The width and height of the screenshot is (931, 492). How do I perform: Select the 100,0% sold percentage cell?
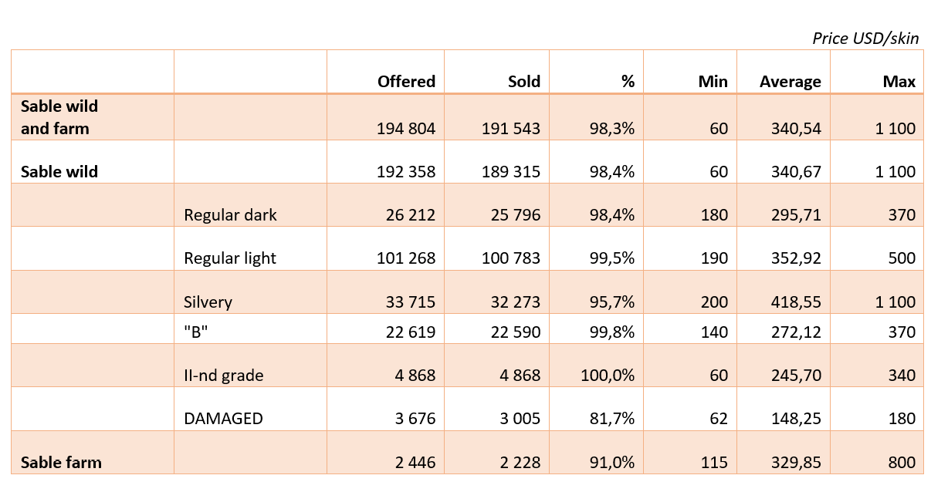click(607, 376)
